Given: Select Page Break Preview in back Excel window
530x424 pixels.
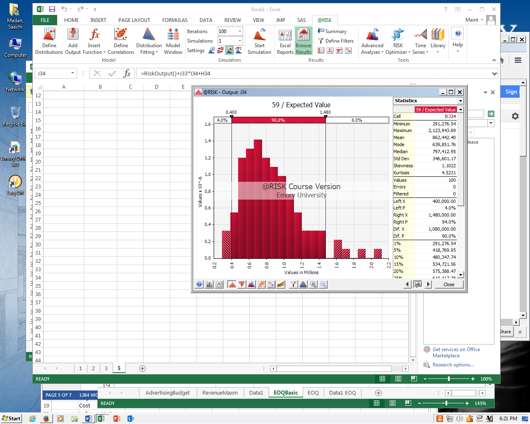Looking at the screenshot, I should click(408, 403).
